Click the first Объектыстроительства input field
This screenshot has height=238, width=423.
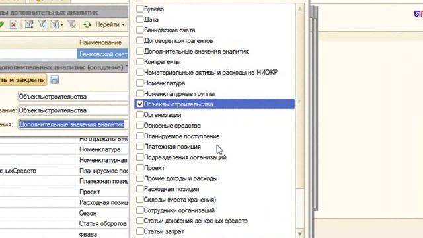73,97
